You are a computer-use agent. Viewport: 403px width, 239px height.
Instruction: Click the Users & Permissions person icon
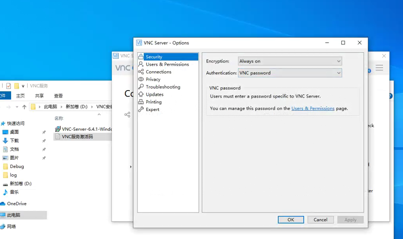click(x=141, y=64)
